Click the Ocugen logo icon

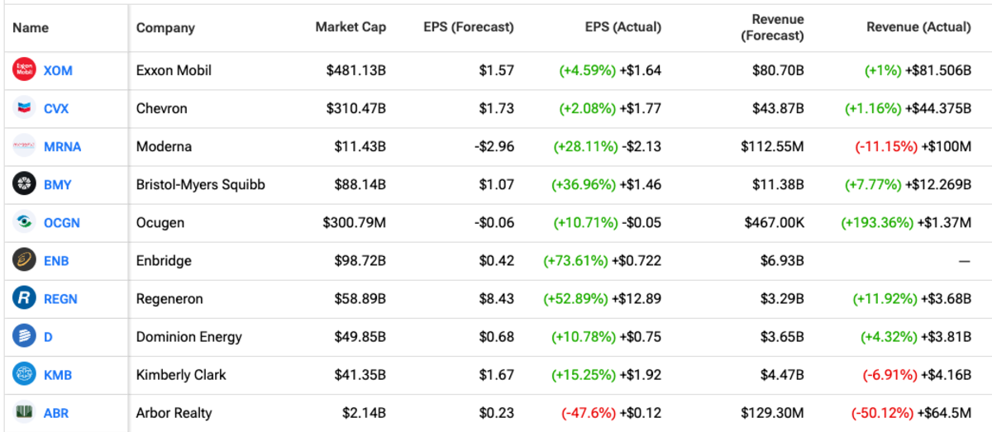click(x=25, y=222)
